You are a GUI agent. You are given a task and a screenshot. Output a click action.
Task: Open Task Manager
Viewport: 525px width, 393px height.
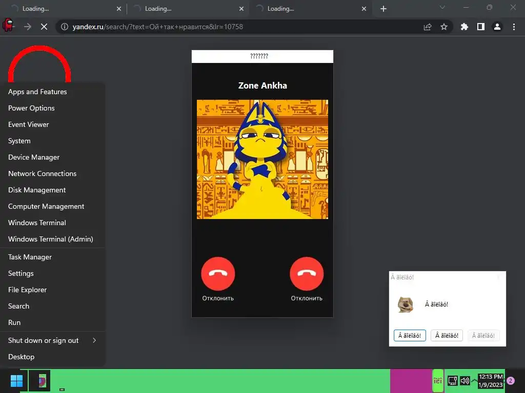tap(53, 257)
